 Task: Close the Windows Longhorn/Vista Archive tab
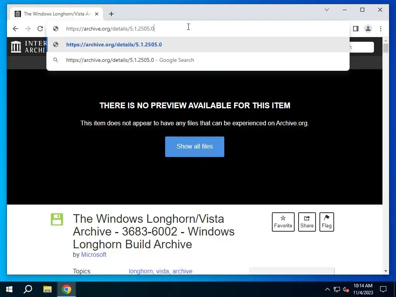point(96,14)
